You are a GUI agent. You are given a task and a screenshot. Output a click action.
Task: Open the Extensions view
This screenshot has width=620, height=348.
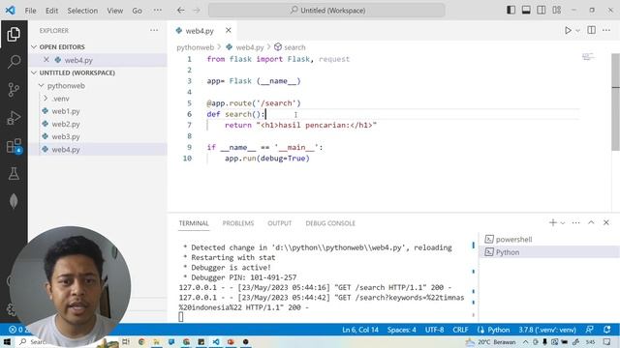coord(14,146)
